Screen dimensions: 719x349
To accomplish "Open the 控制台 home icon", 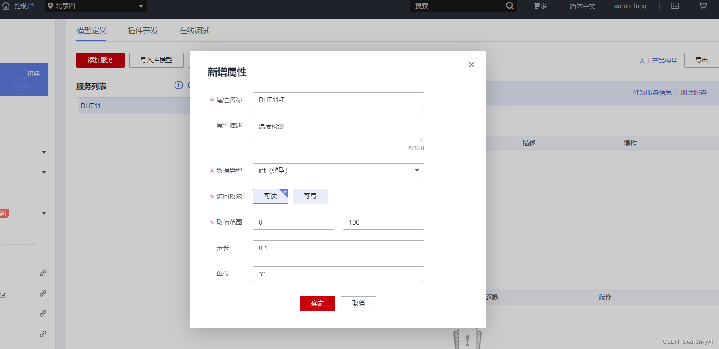I will (x=6, y=6).
